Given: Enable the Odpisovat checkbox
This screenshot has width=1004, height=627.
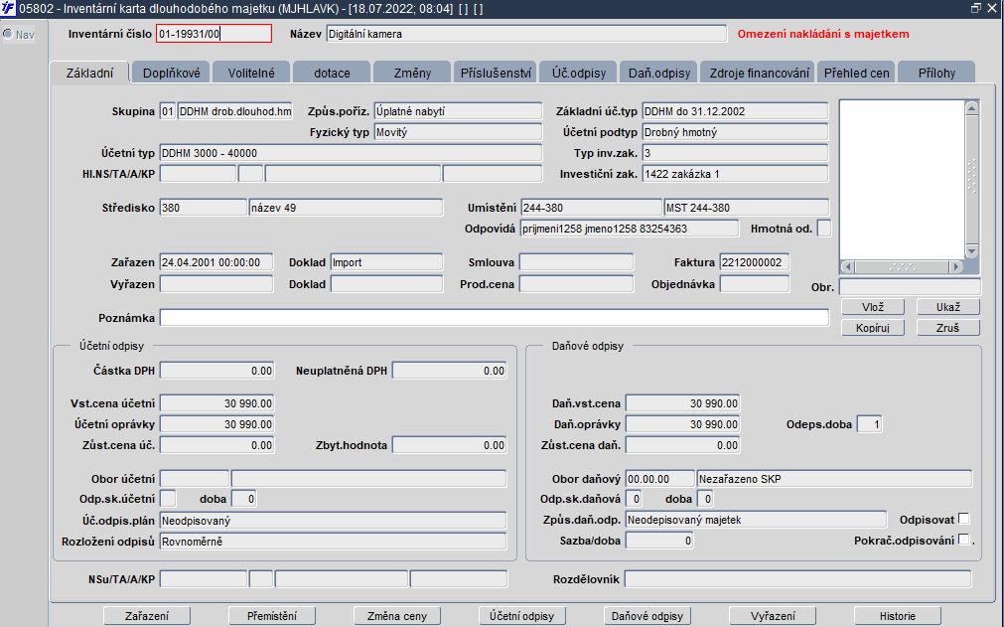Looking at the screenshot, I should tap(963, 519).
